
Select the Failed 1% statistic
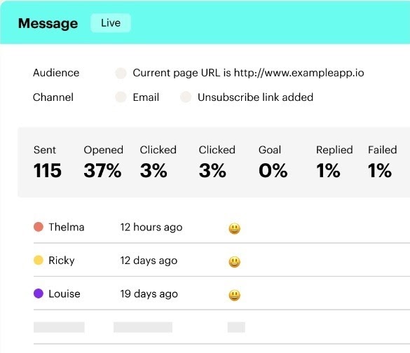[382, 162]
